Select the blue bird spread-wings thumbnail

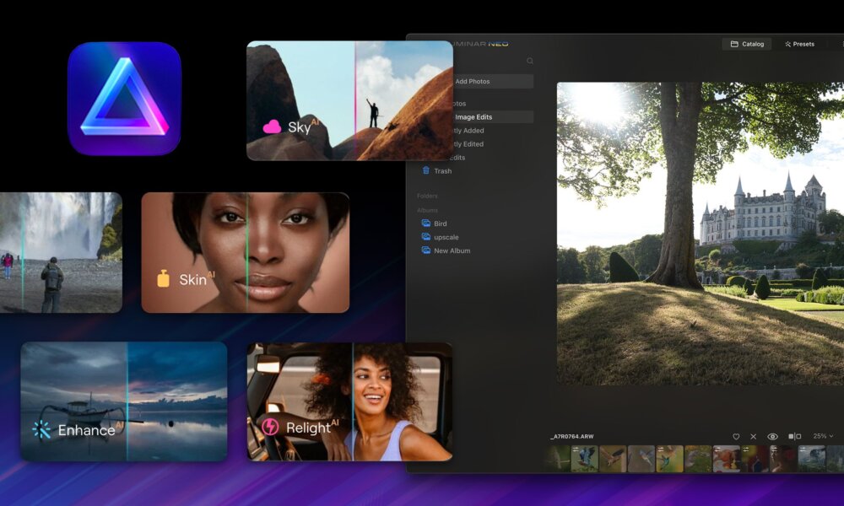(585, 459)
